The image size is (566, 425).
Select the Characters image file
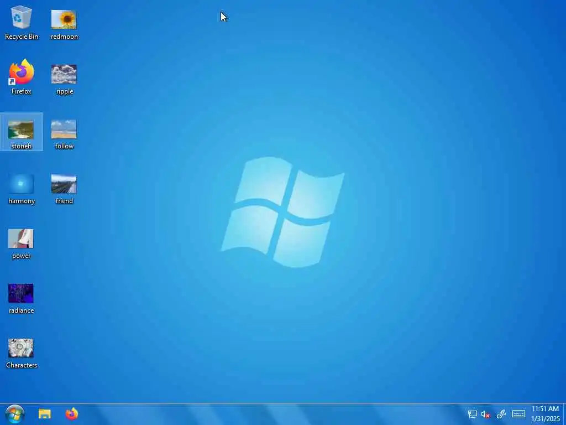[x=22, y=353]
